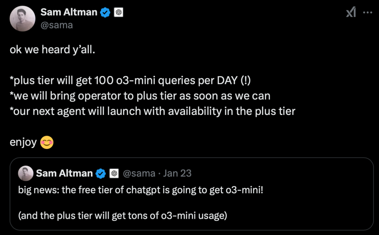Open the @sama handle under the author name
The height and width of the screenshot is (235, 379).
coord(57,25)
